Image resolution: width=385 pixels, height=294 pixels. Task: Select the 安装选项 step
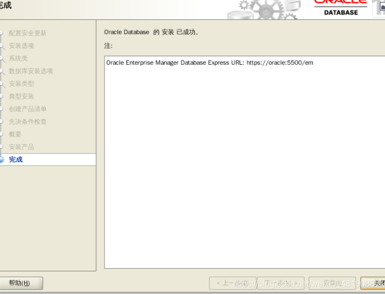pos(22,46)
